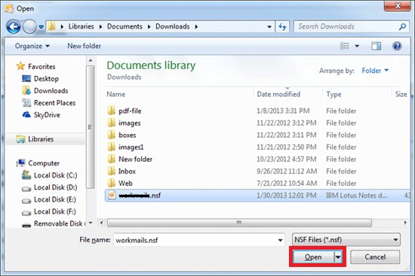The width and height of the screenshot is (415, 276).
Task: Open Arrange by Folder dropdown
Action: click(x=375, y=71)
